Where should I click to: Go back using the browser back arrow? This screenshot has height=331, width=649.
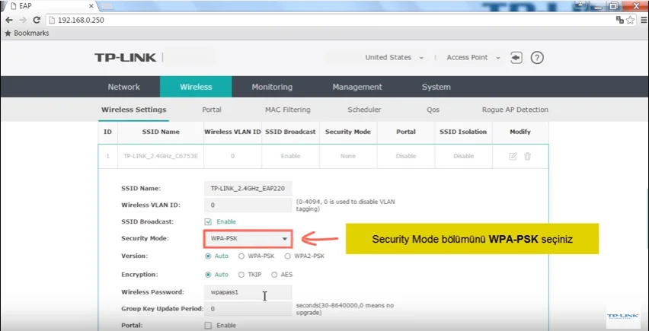point(8,20)
